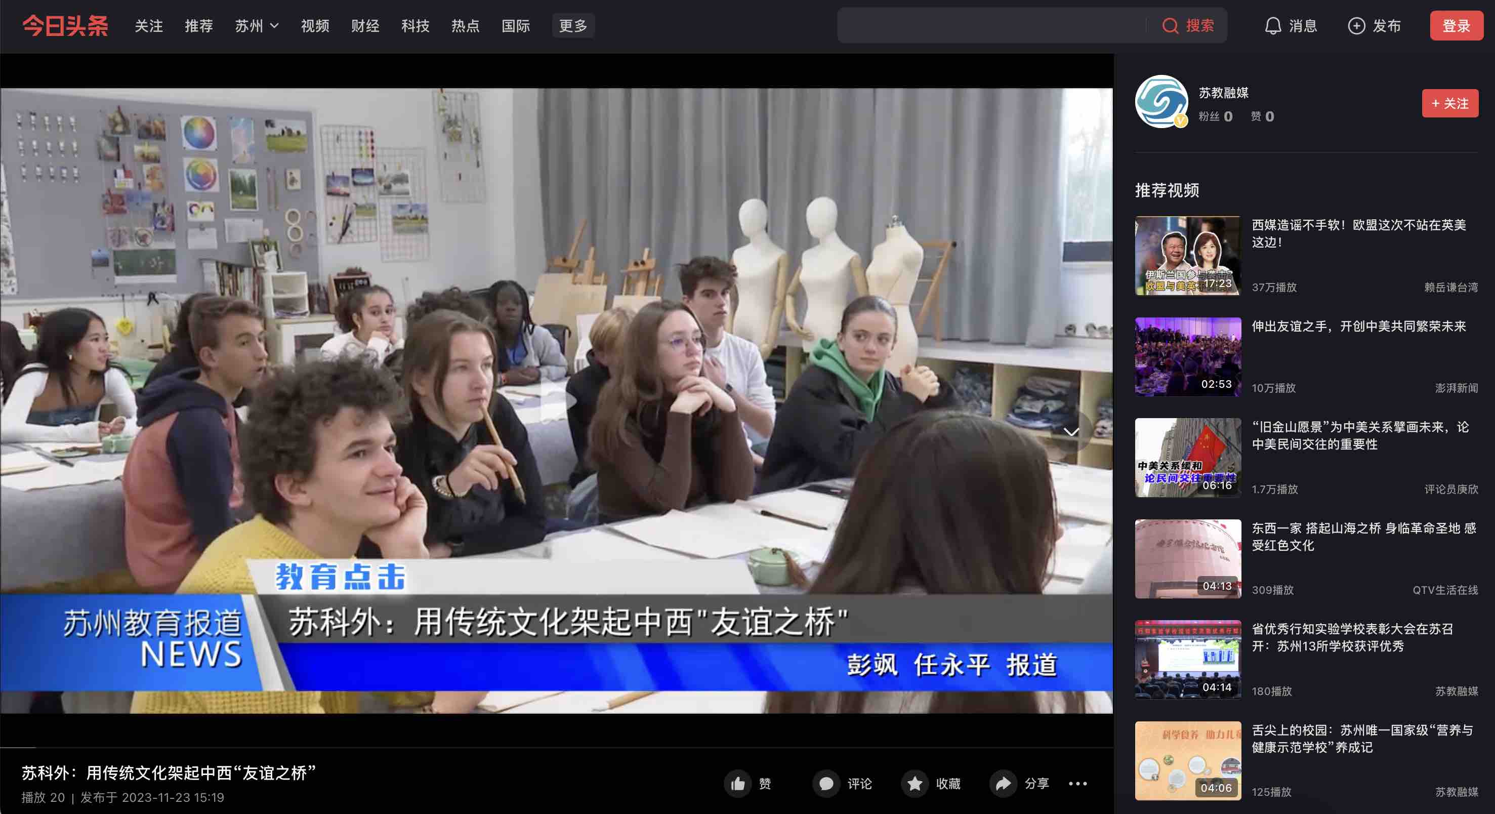Click inside the search input field

(x=991, y=25)
